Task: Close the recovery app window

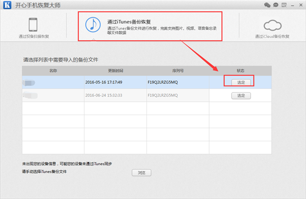Action: click(x=301, y=5)
